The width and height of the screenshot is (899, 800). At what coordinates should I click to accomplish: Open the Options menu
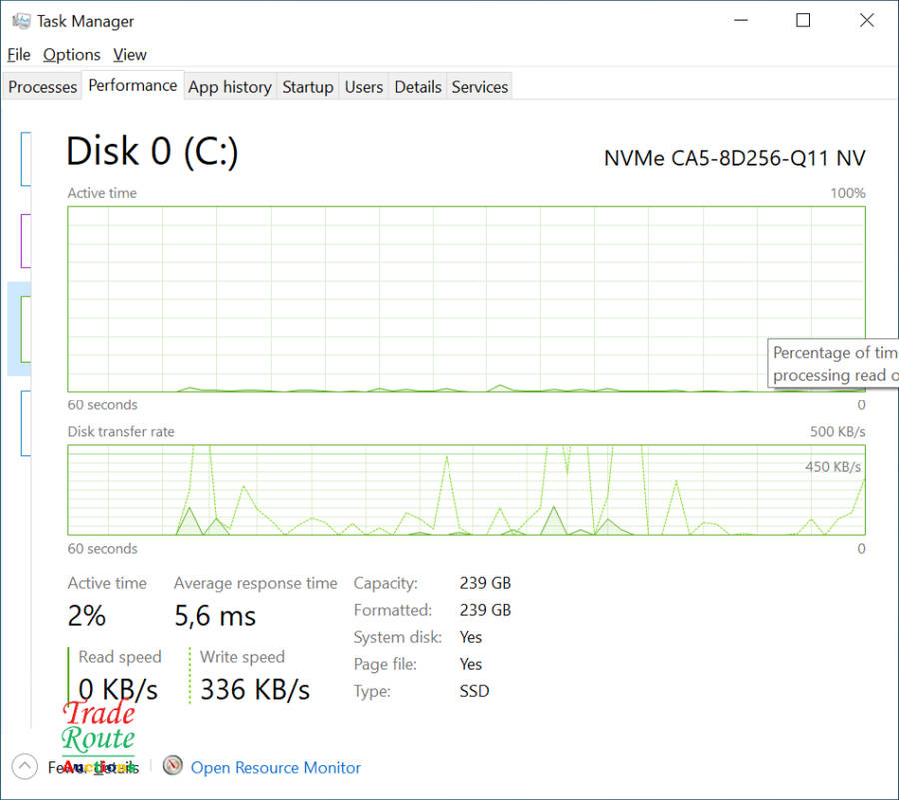pyautogui.click(x=71, y=55)
